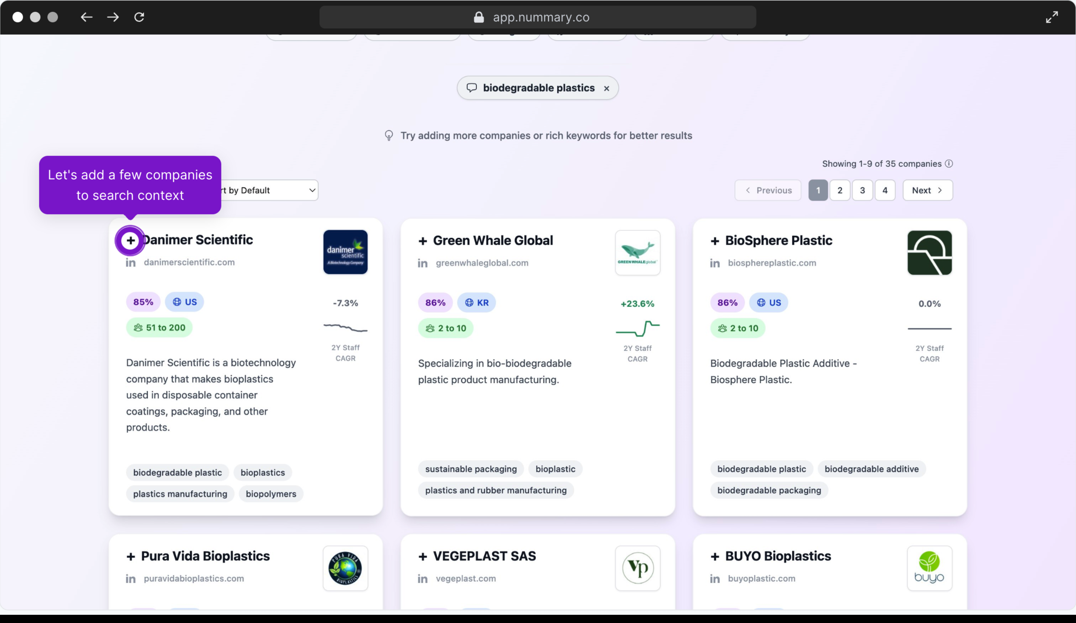The width and height of the screenshot is (1076, 623).
Task: Open BUYO Bioplastics LinkedIn icon
Action: (715, 579)
